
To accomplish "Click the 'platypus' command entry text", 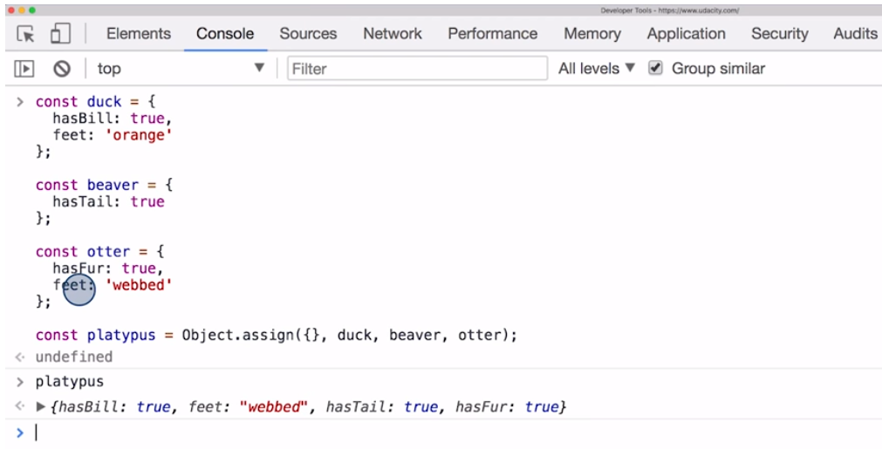I will [70, 382].
